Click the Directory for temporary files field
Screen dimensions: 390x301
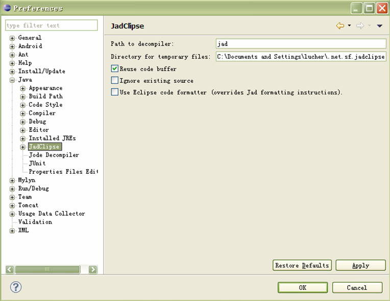coord(301,57)
